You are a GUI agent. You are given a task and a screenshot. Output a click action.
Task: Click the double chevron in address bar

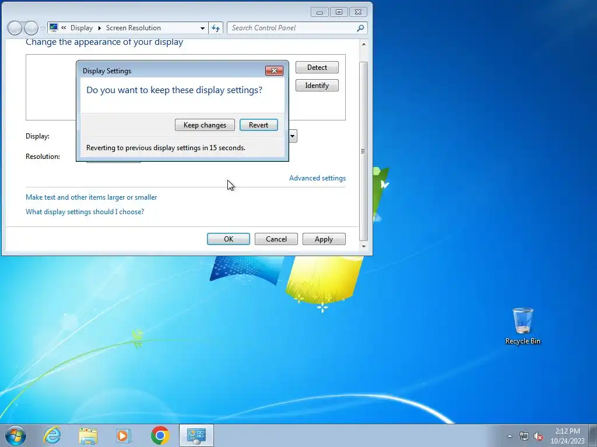[x=64, y=28]
